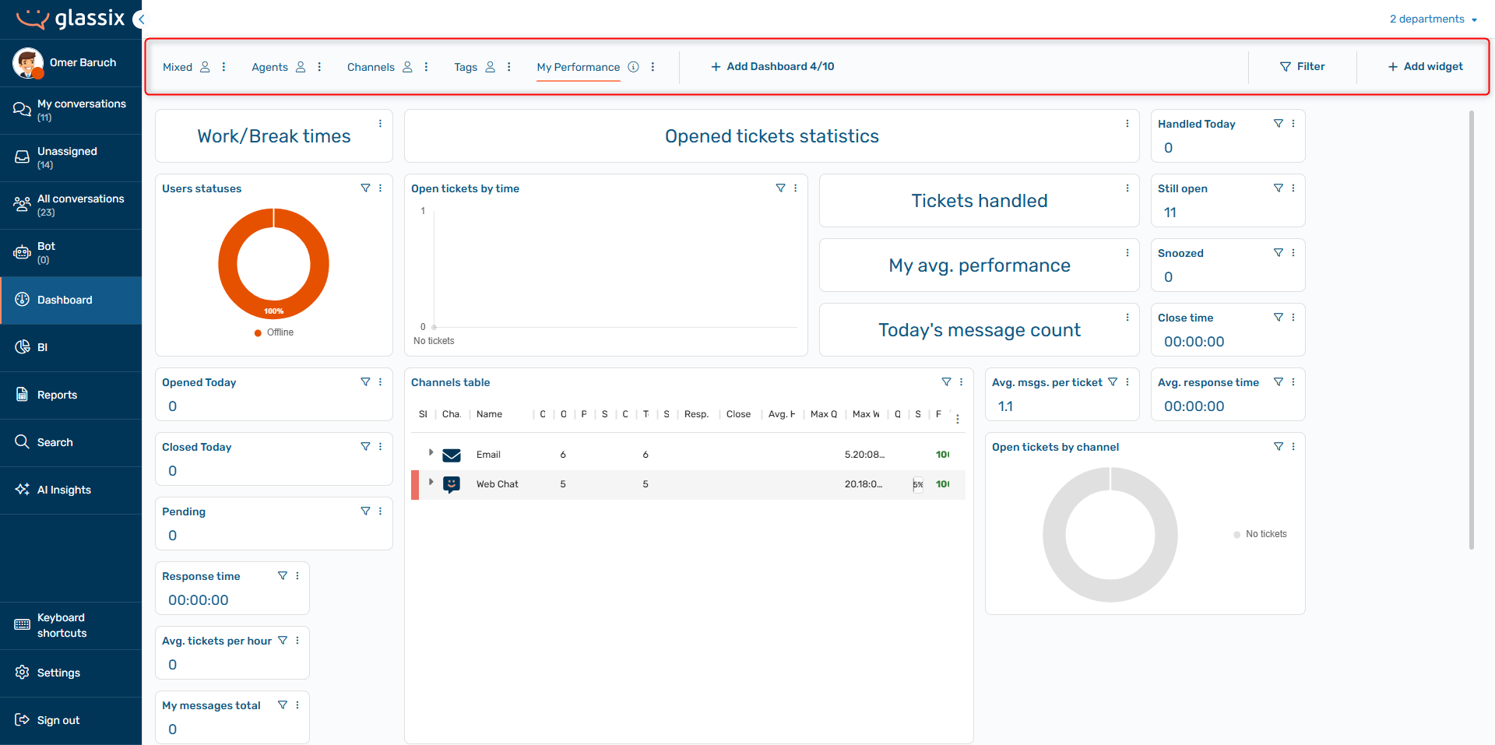Click the Add widget button
Image resolution: width=1495 pixels, height=745 pixels.
[1425, 67]
